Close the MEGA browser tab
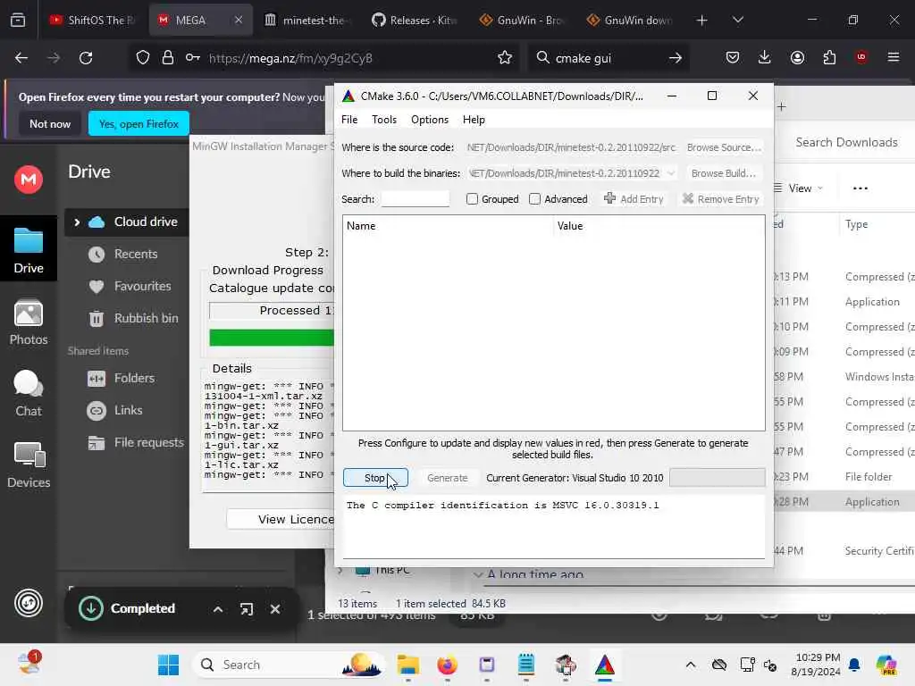 coord(238,20)
